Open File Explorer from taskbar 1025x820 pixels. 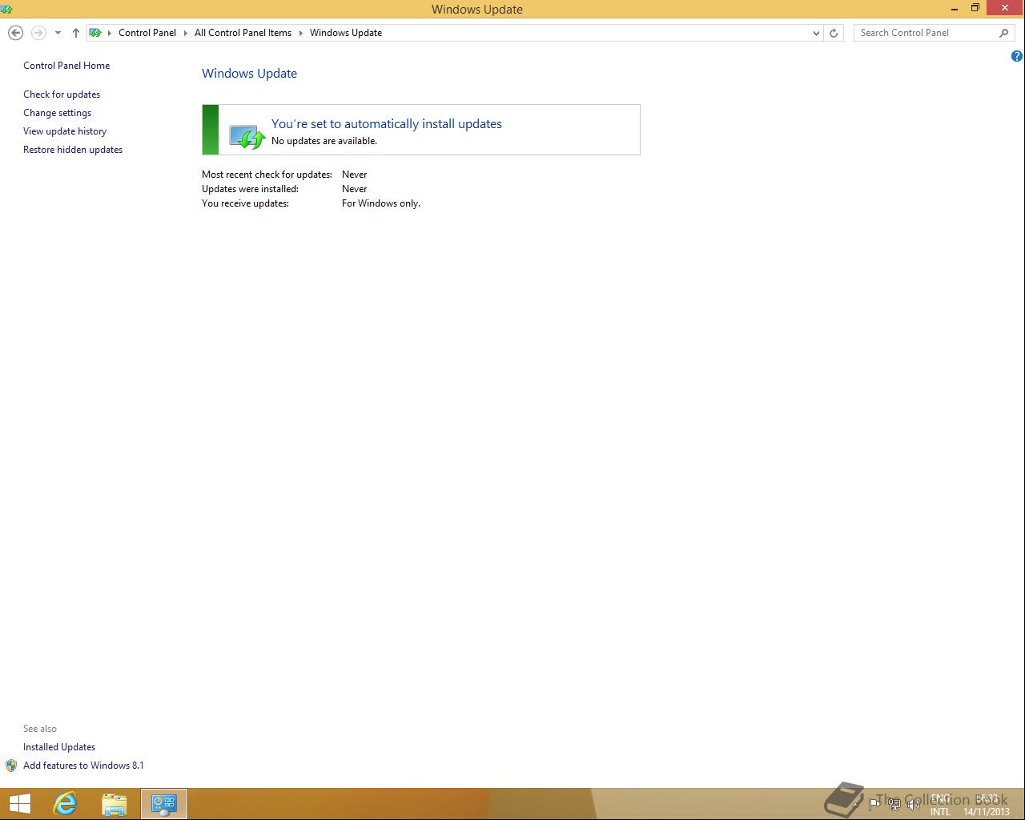(x=115, y=804)
